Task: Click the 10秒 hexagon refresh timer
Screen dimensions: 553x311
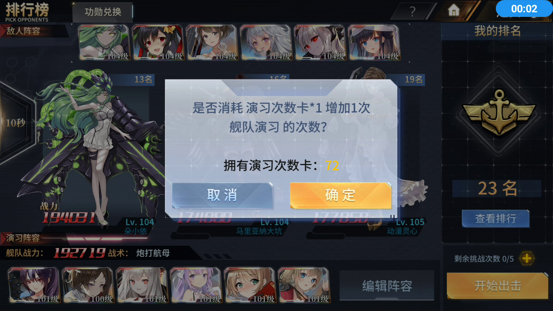Action: click(15, 123)
